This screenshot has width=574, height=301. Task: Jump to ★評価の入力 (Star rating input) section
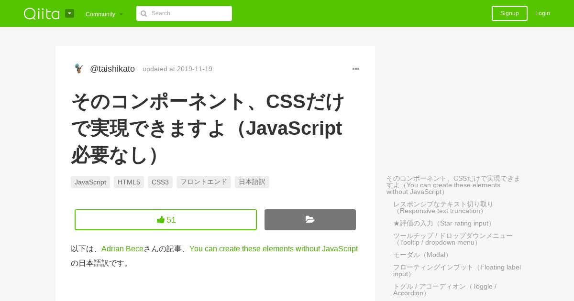point(443,223)
